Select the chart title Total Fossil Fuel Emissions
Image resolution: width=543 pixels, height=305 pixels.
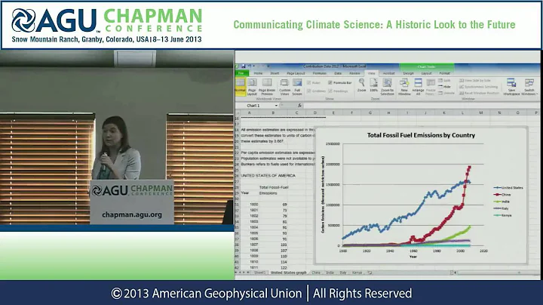(x=421, y=135)
